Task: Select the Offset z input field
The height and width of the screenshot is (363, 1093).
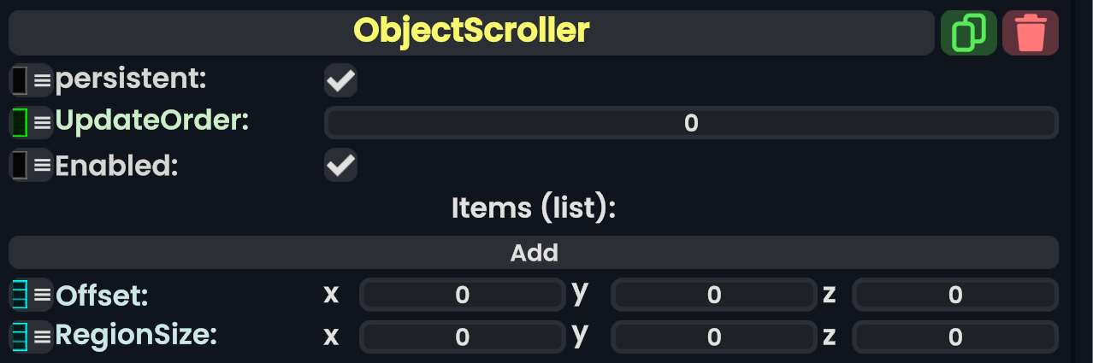Action: pyautogui.click(x=955, y=296)
